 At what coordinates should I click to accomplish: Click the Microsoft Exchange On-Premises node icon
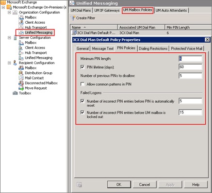tap(9, 7)
